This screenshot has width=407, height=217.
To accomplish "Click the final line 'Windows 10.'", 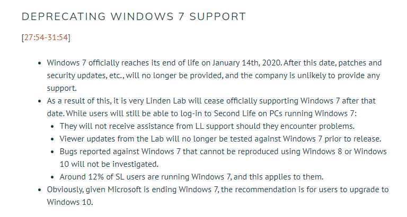I will 70,202.
